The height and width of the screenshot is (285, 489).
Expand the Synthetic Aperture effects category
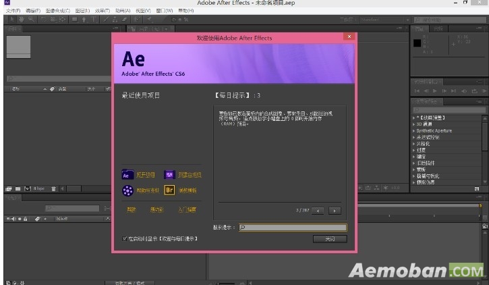coord(414,131)
